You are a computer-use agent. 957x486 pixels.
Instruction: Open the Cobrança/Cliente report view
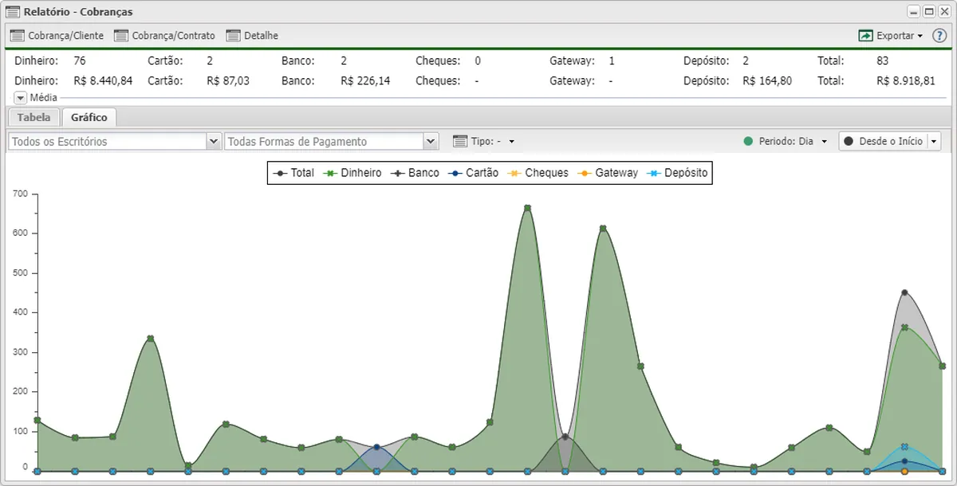[x=57, y=36]
